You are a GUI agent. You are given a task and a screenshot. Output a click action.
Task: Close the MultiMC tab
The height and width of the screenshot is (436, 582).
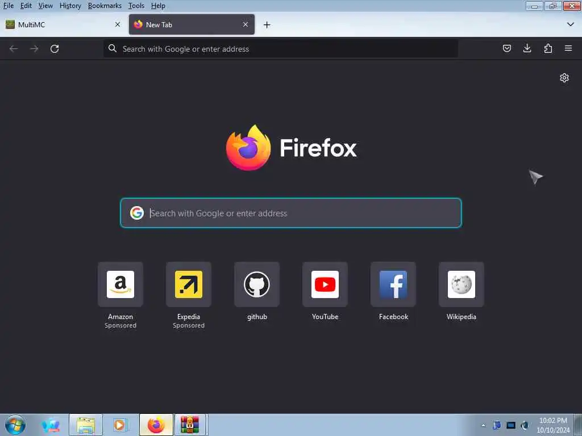[118, 24]
